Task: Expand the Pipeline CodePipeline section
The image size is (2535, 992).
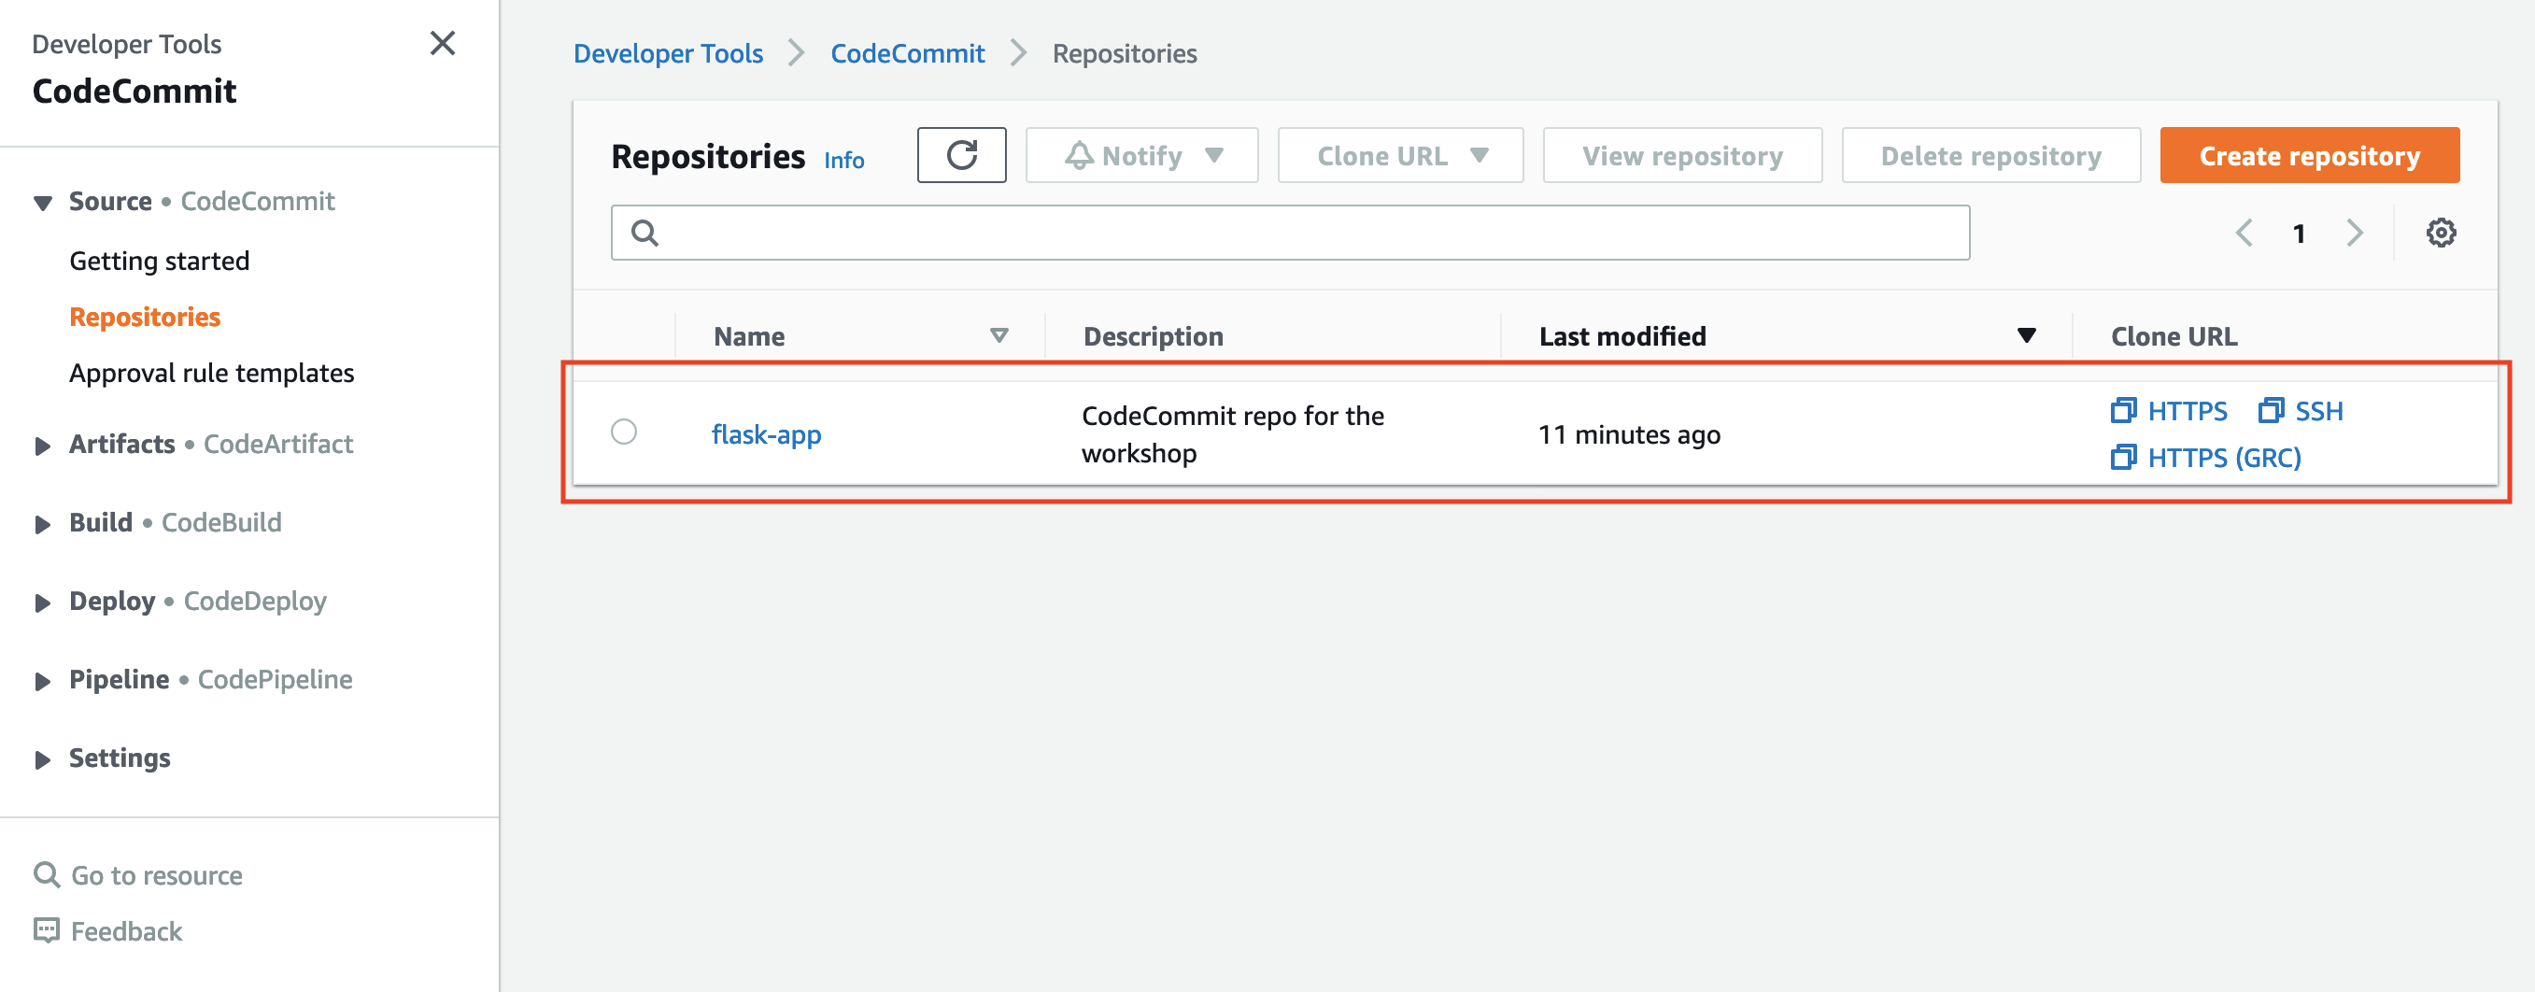Action: 42,681
